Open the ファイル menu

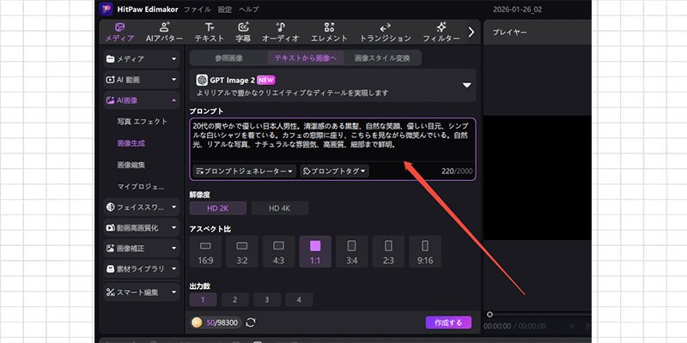pyautogui.click(x=198, y=9)
